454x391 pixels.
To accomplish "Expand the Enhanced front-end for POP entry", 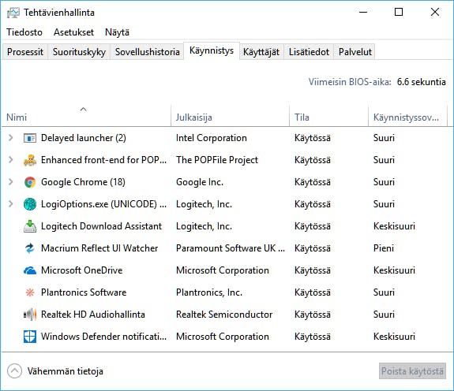I will click(11, 160).
